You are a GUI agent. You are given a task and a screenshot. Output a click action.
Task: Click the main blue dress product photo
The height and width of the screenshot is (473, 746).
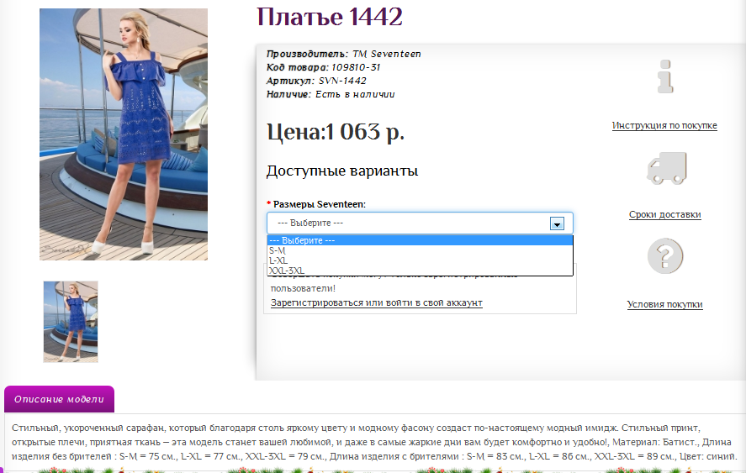coord(124,134)
